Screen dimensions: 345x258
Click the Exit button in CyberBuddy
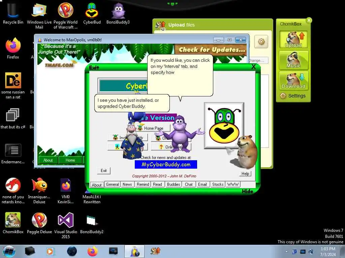pos(104,170)
